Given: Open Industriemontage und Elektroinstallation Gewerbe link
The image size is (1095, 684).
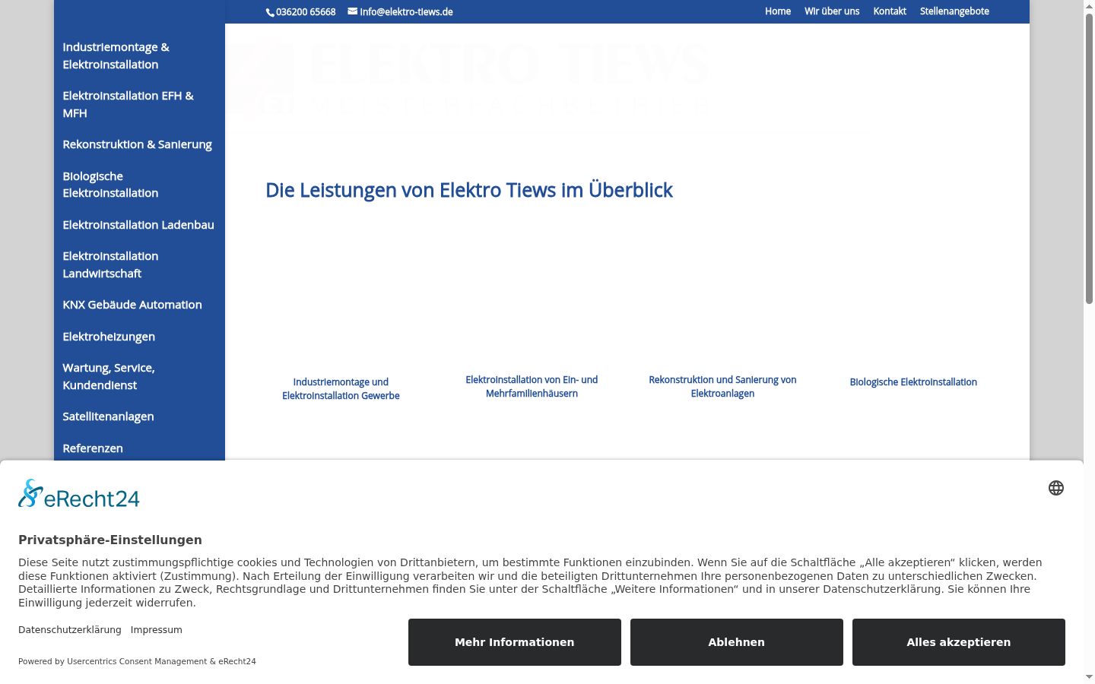Looking at the screenshot, I should tap(341, 389).
